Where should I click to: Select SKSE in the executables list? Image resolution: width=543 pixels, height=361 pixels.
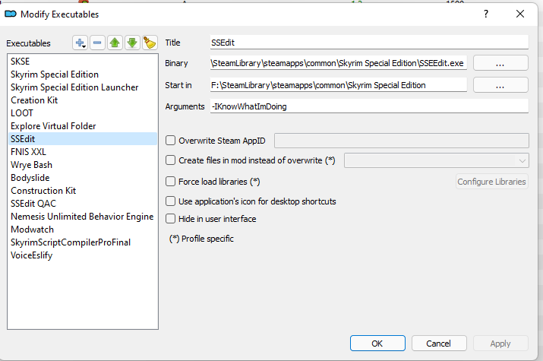83,62
